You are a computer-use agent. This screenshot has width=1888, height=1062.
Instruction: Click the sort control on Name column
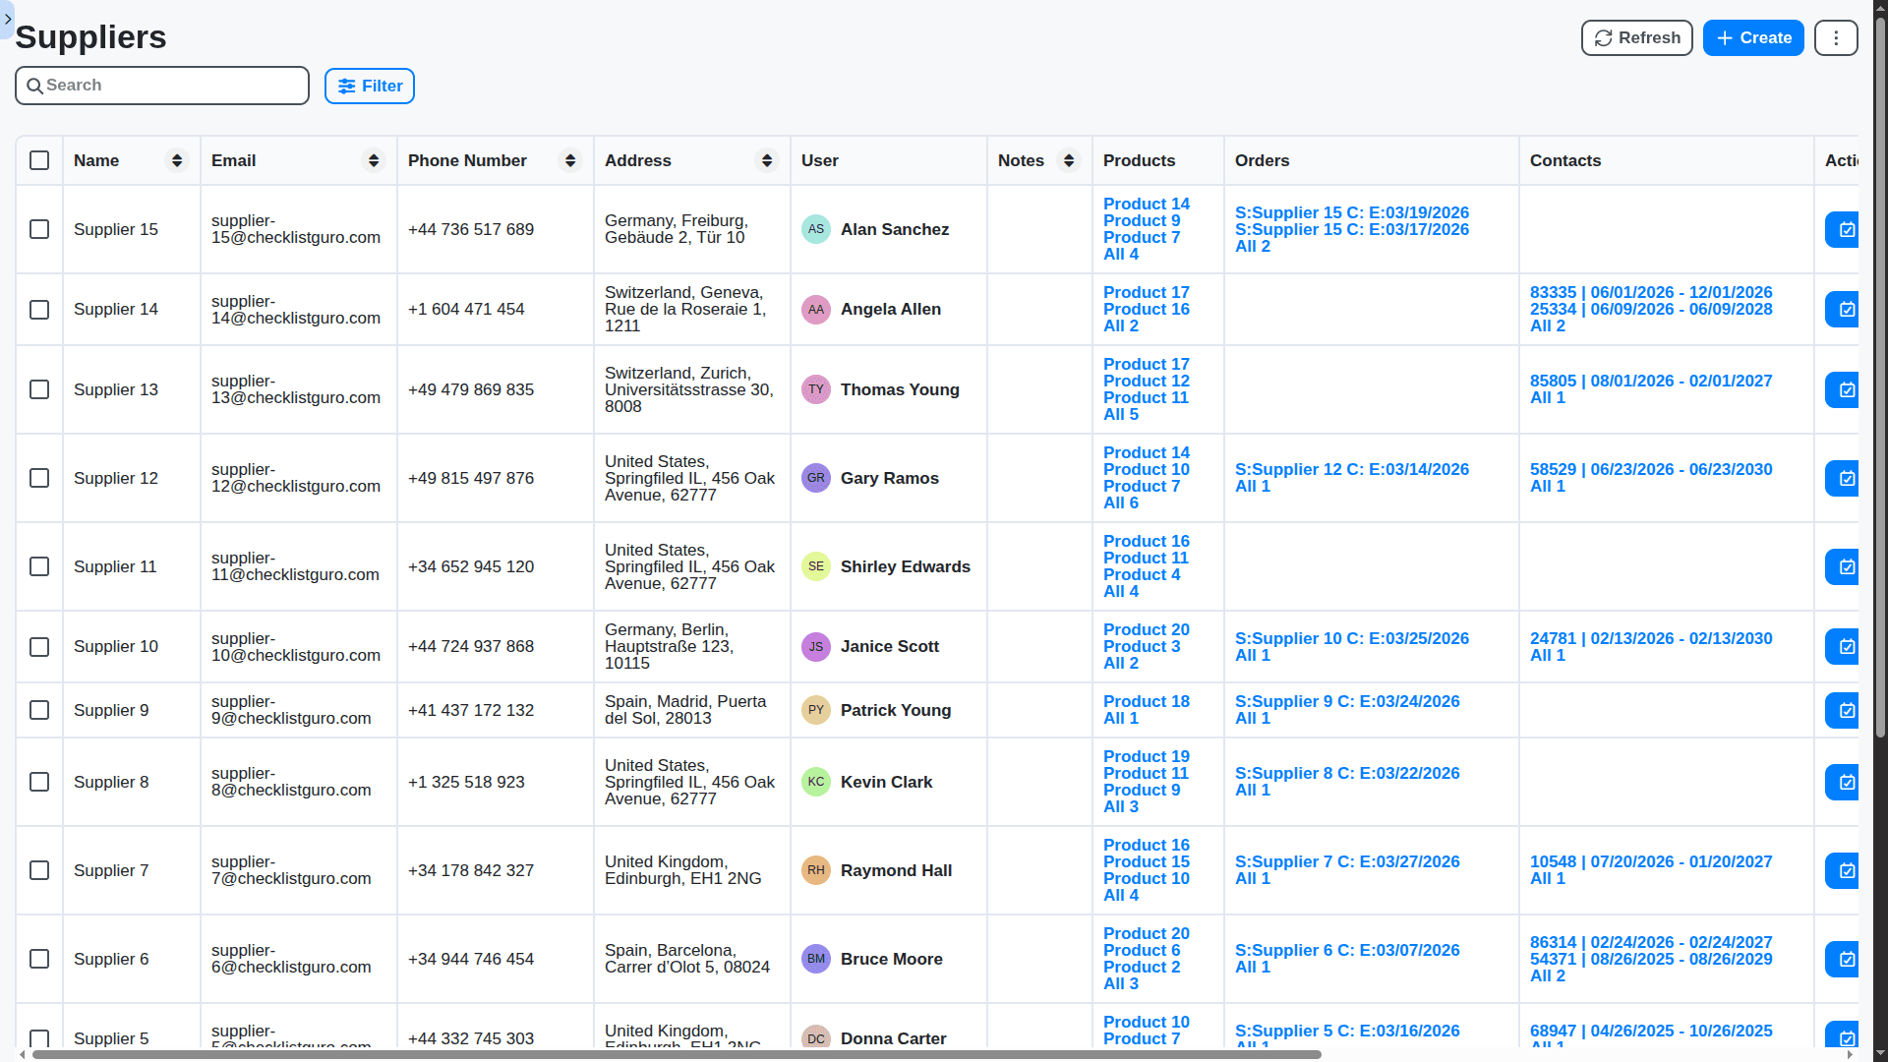tap(177, 160)
